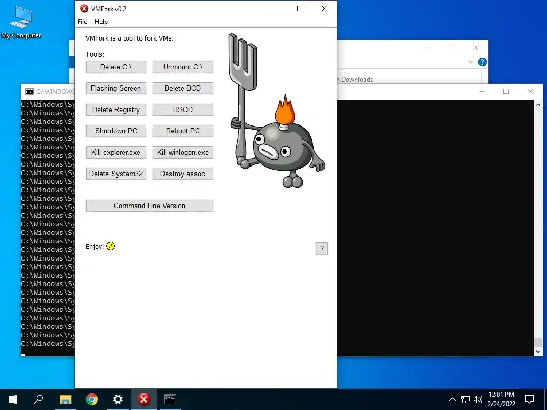
Task: Open the notification center icon
Action: click(x=529, y=399)
